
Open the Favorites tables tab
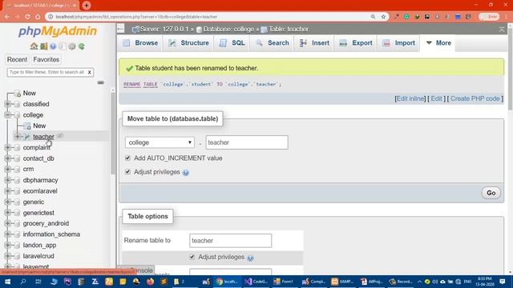point(46,60)
